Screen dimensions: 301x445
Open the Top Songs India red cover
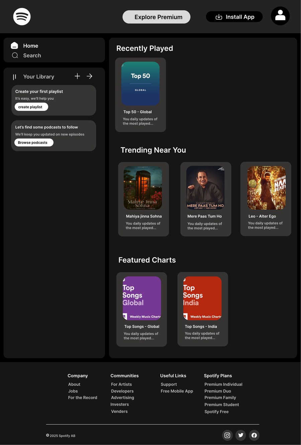[x=202, y=298]
